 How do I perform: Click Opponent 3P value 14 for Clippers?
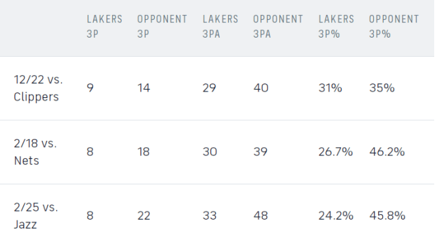pyautogui.click(x=144, y=88)
